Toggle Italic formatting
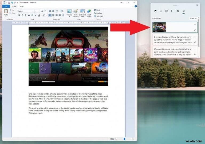The image size is (205, 144). [22, 15]
